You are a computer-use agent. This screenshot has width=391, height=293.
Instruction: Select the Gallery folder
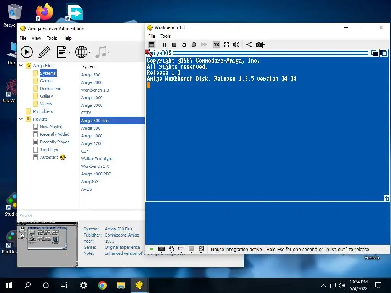[x=46, y=96]
